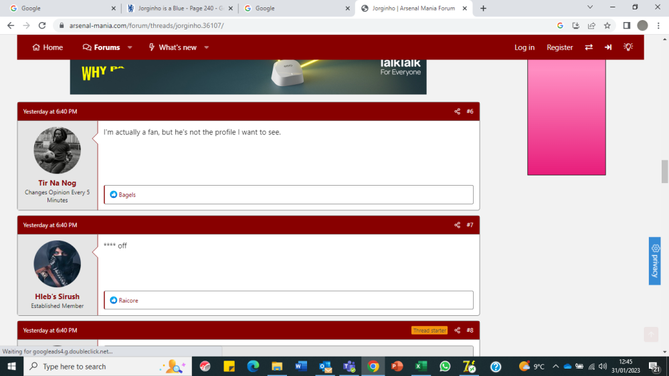
Task: Install app via the download icon in the address bar
Action: [x=575, y=25]
